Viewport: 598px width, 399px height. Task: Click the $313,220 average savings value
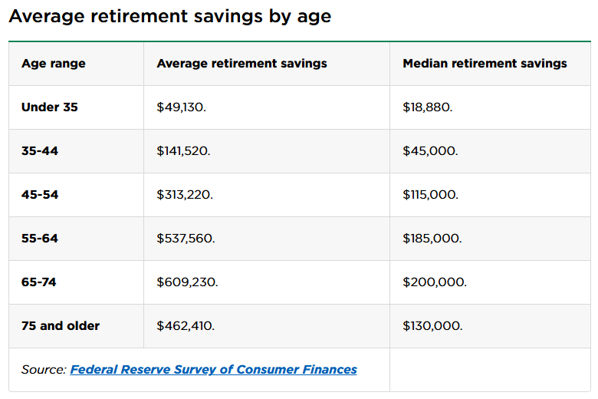(x=185, y=195)
